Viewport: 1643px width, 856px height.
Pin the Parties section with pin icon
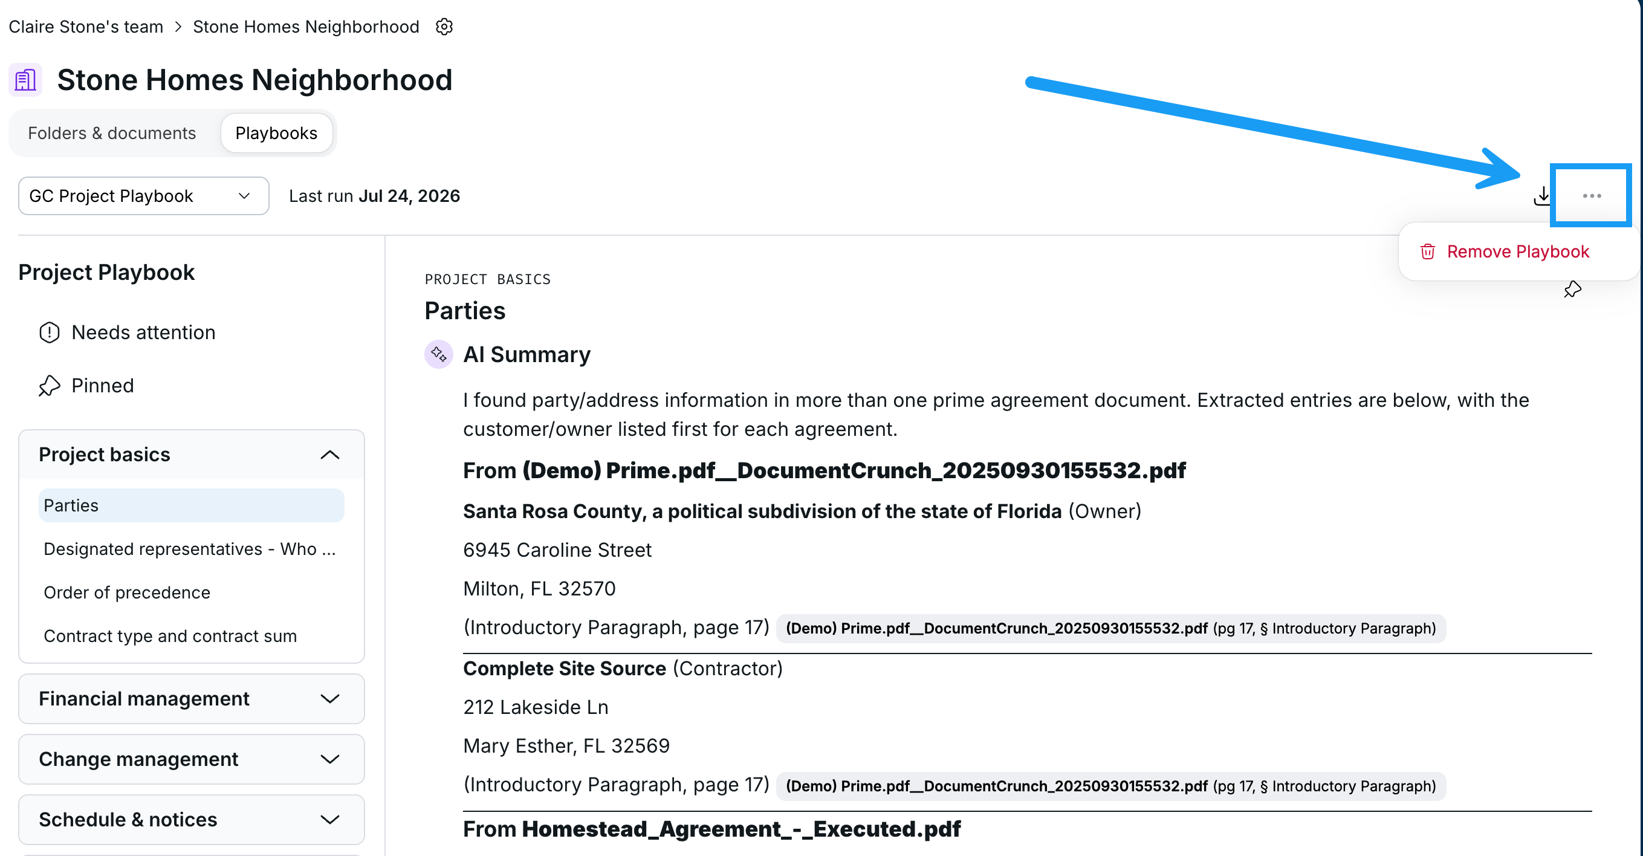(x=1572, y=290)
